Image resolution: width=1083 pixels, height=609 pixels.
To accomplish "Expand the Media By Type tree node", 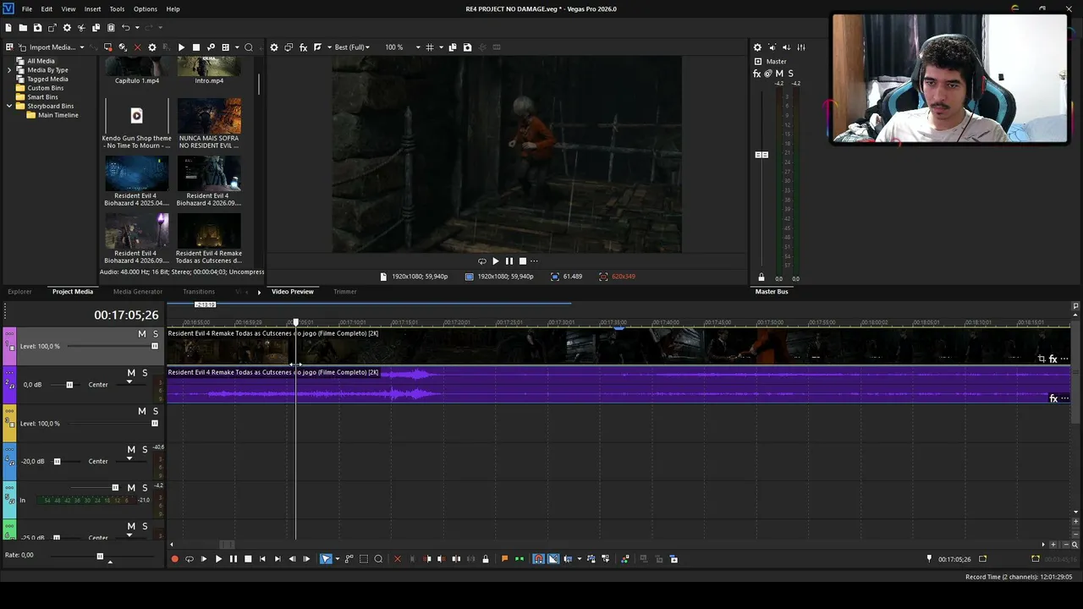I will click(9, 70).
